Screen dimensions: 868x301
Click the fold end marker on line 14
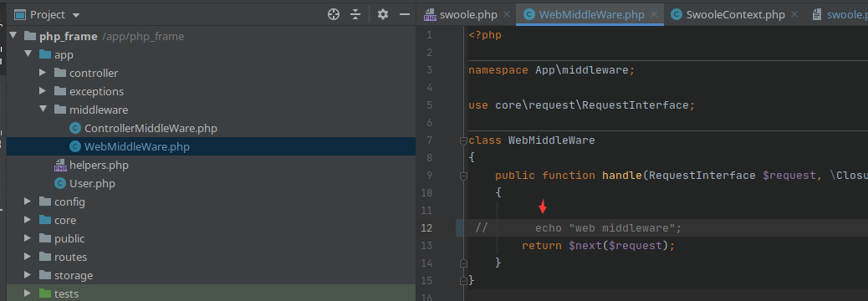click(x=463, y=263)
